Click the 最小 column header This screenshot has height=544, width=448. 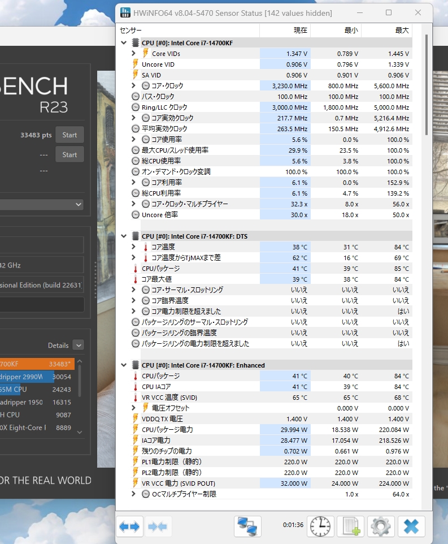coord(336,30)
